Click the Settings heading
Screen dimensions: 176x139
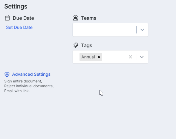tap(16, 6)
